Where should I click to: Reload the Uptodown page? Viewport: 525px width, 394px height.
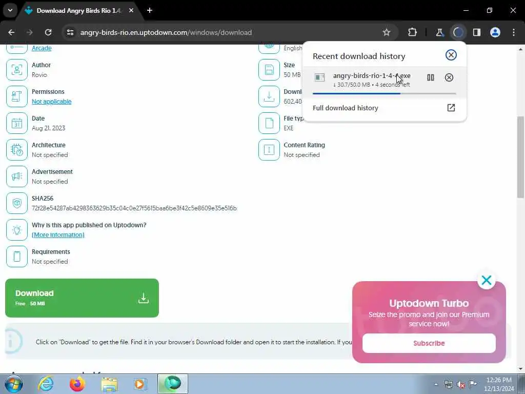(x=48, y=32)
